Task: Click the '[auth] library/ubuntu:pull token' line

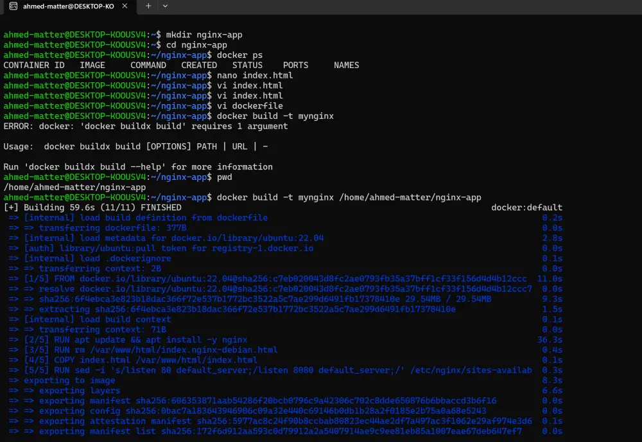Action: [161, 248]
